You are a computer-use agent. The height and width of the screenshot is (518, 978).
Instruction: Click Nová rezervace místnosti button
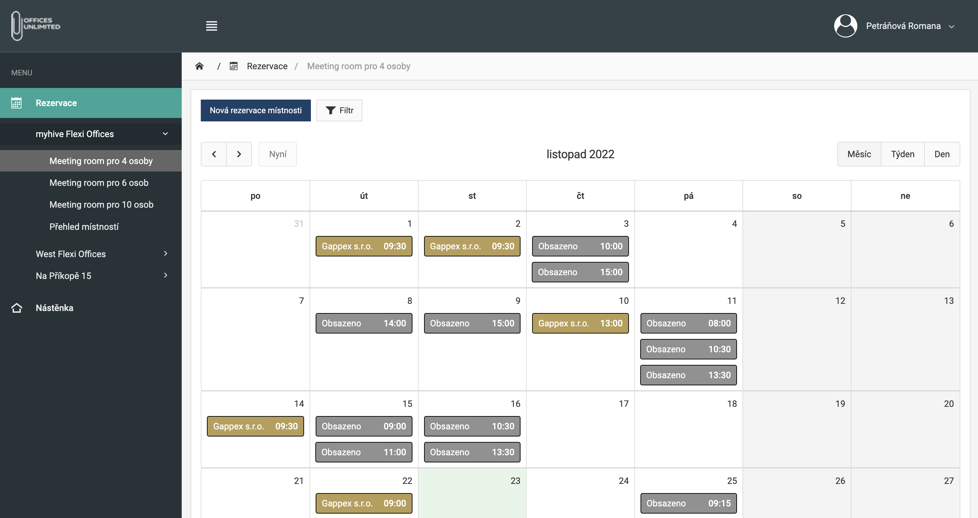coord(256,110)
